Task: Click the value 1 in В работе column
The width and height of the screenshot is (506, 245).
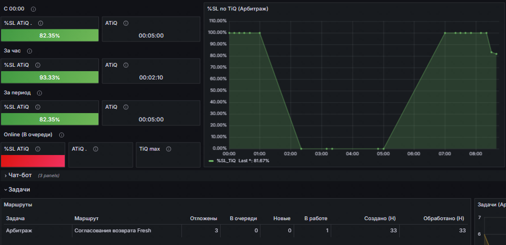Action: pyautogui.click(x=327, y=231)
